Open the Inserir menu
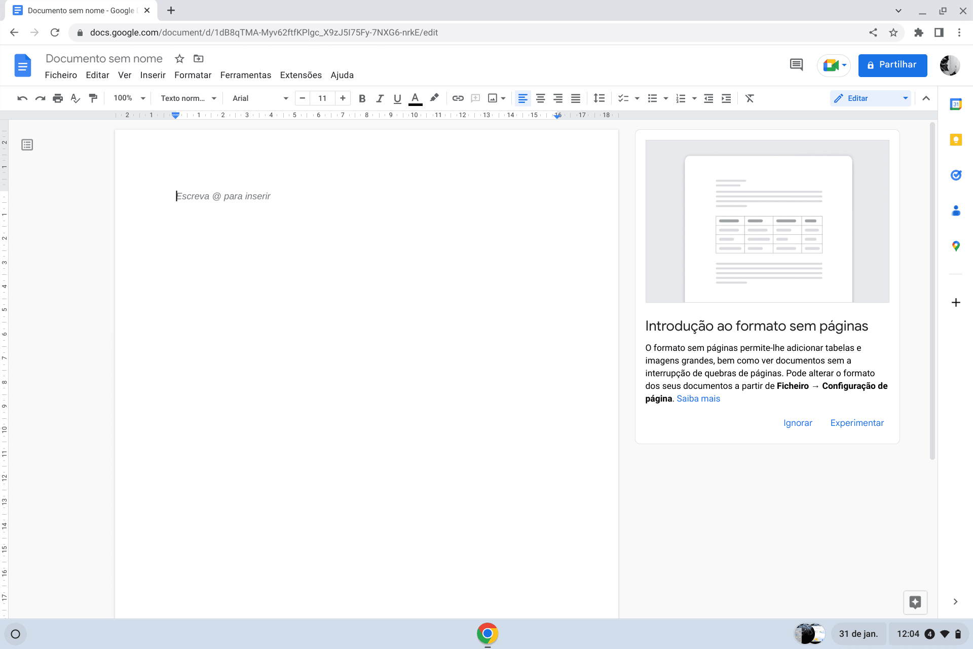 153,75
